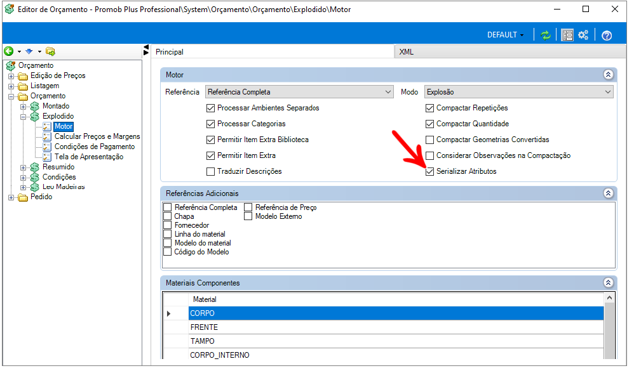This screenshot has height=380, width=641.
Task: Click the materials list scrollbar up arrow
Action: click(x=609, y=298)
